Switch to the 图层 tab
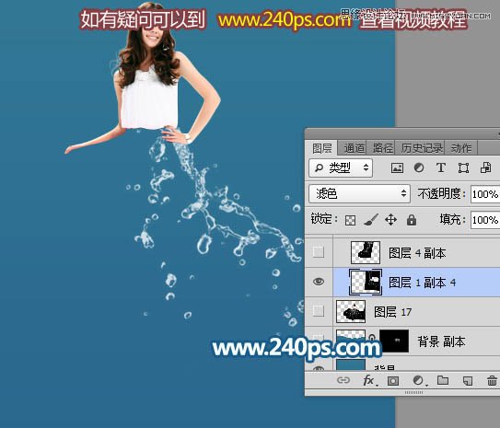 pyautogui.click(x=321, y=148)
